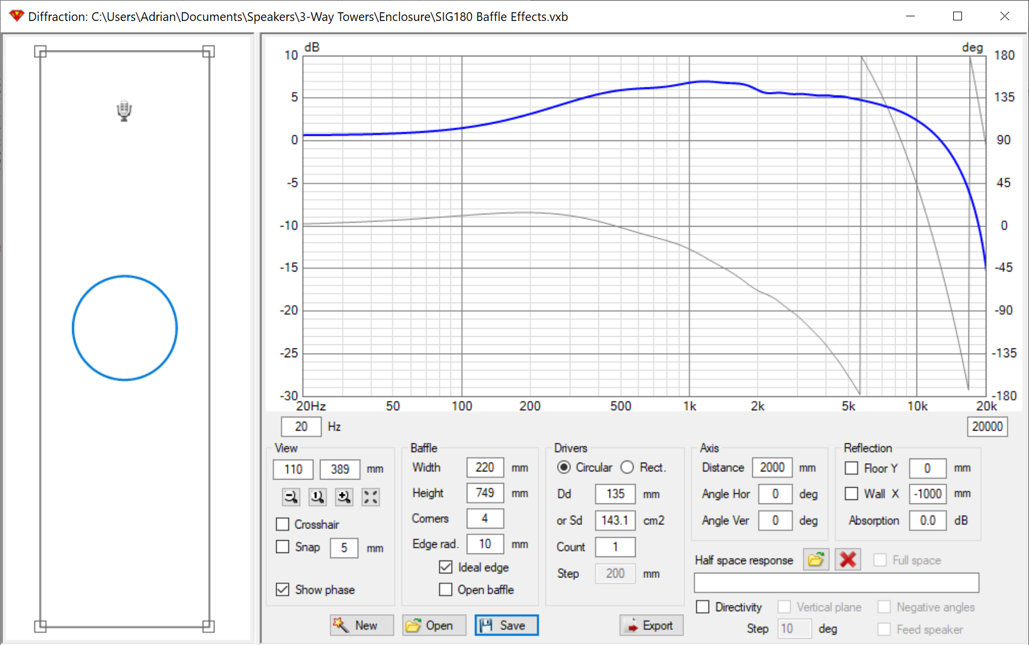
Task: Edit the driver diameter Dd field
Action: (615, 494)
